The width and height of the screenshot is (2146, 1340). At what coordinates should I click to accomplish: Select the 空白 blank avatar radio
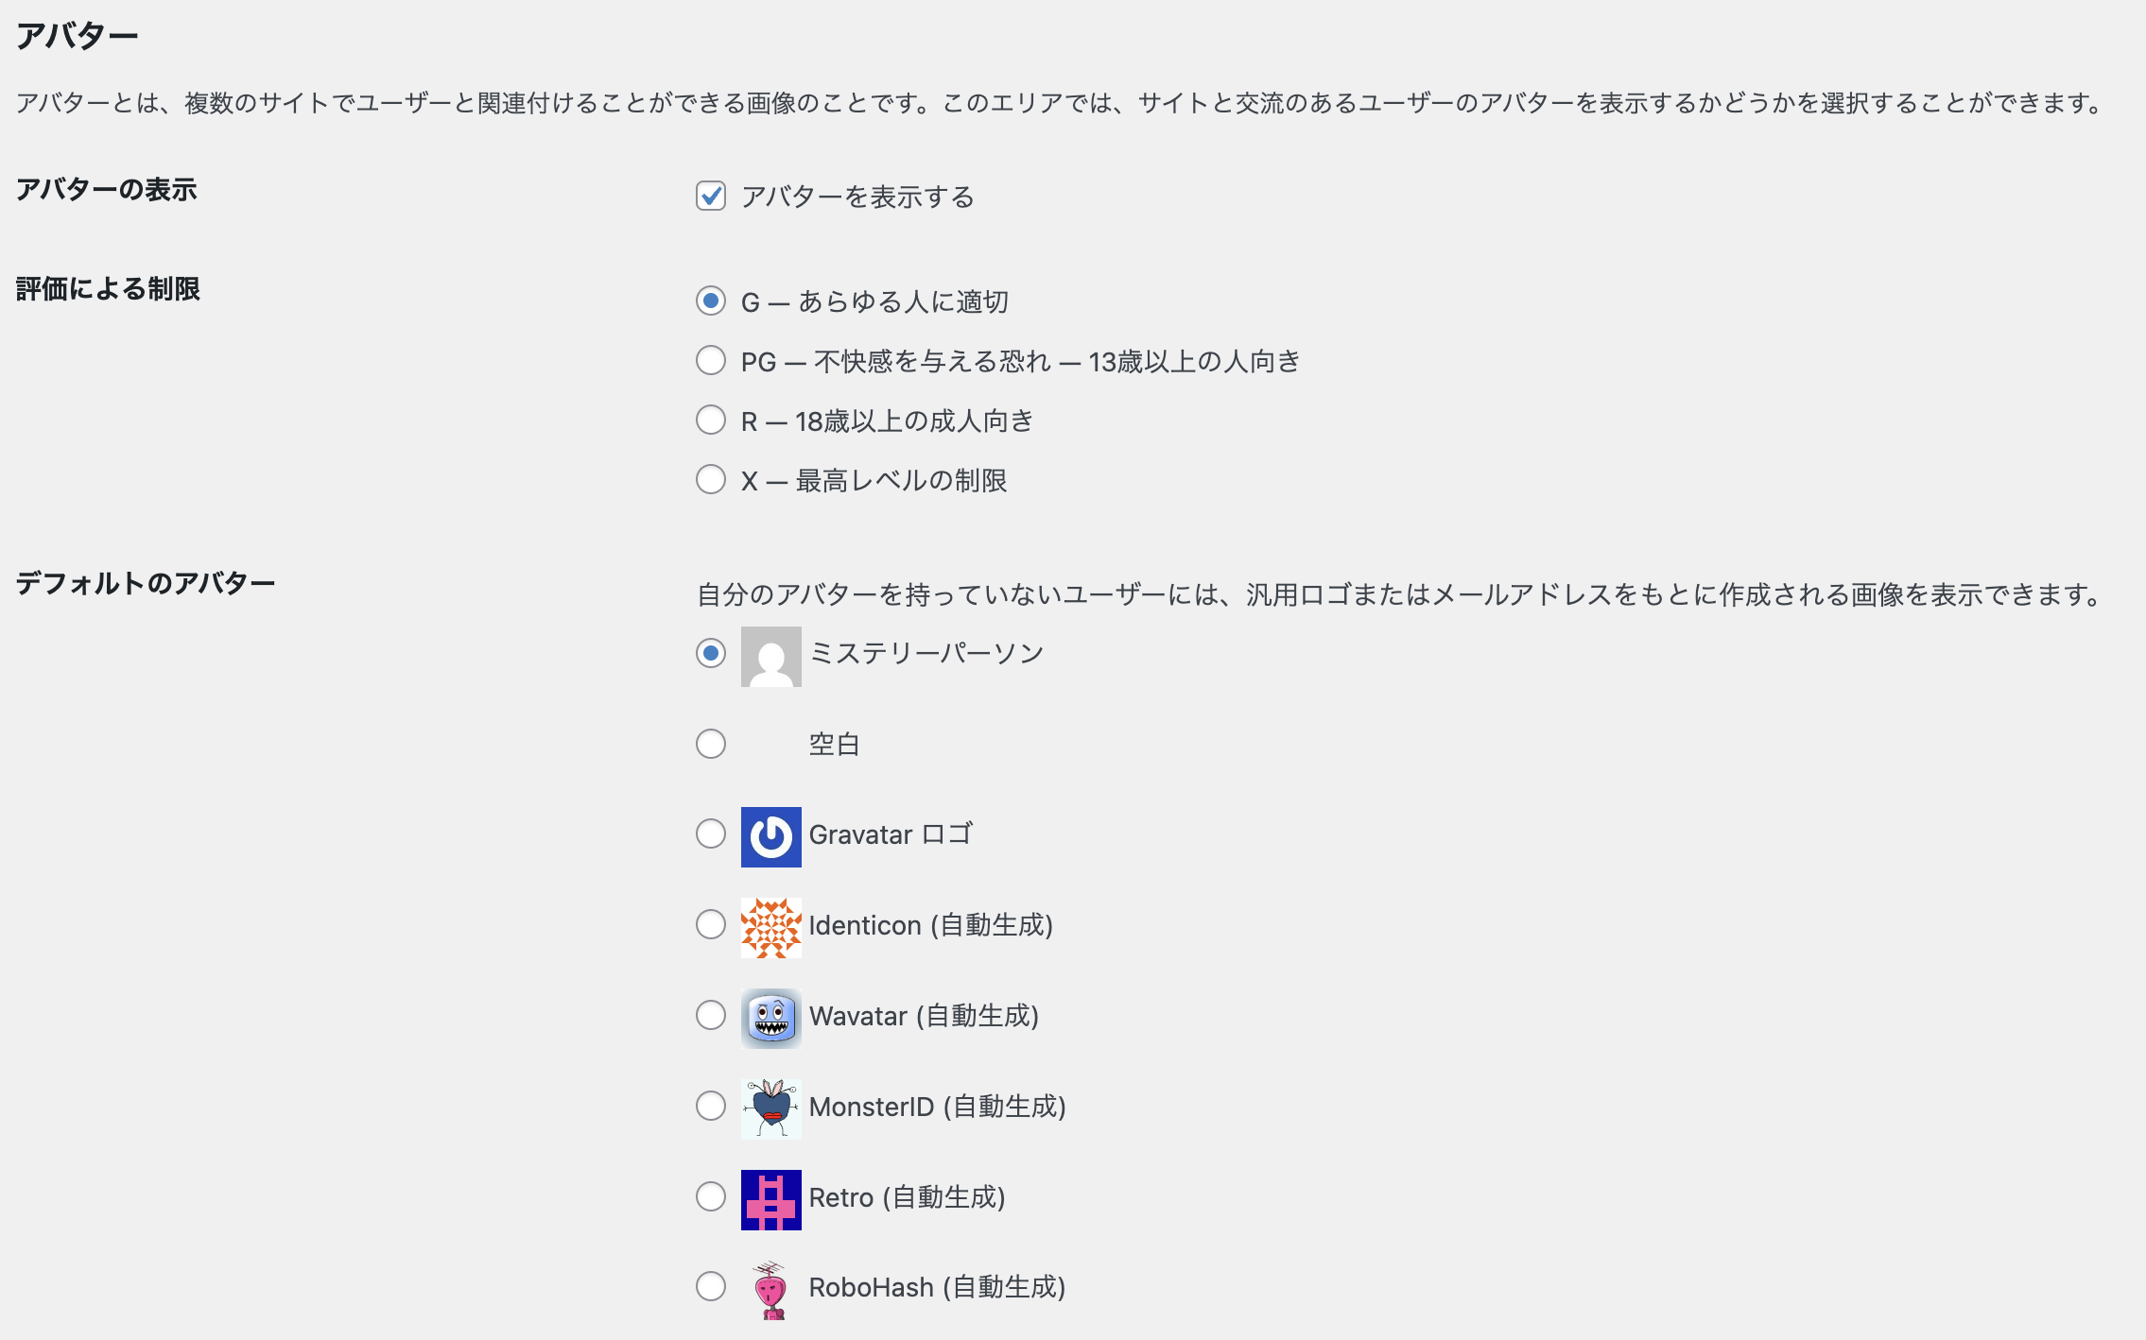(711, 744)
